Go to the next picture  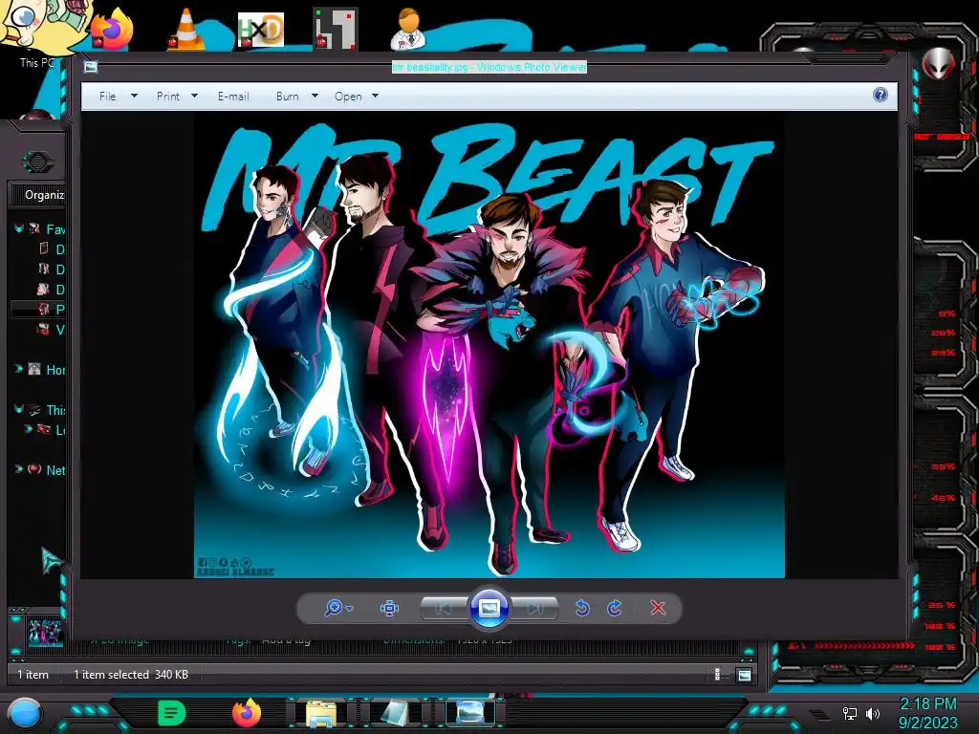pos(535,608)
